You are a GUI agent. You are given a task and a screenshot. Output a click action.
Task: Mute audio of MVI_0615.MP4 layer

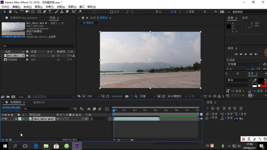6,119
